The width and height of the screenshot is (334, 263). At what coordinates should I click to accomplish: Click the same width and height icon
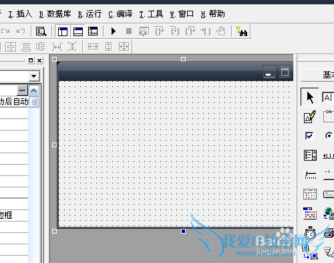[x=124, y=47]
